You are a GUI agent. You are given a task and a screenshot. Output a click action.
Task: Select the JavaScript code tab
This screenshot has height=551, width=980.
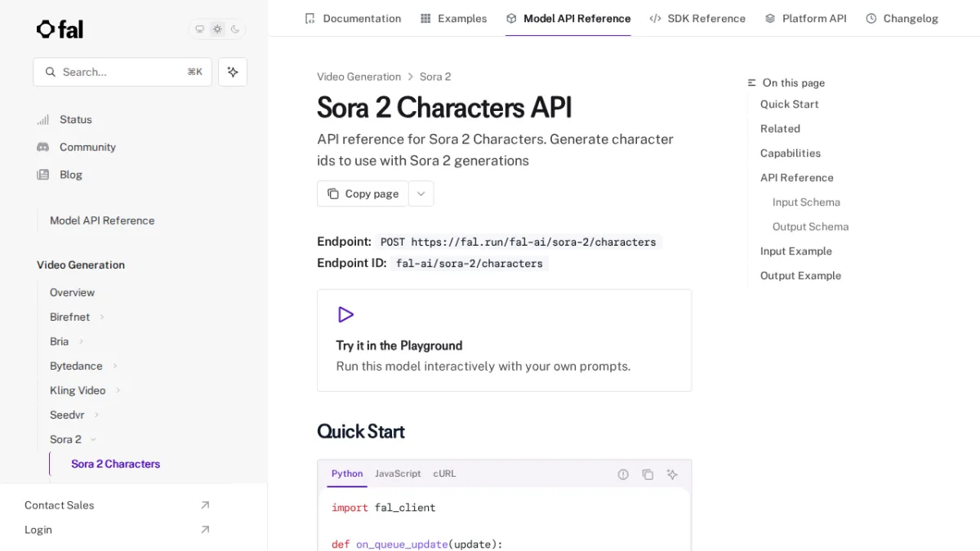[398, 473]
